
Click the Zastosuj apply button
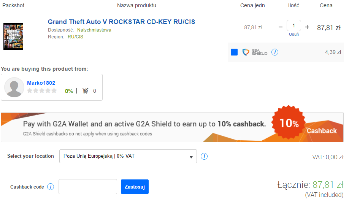(x=135, y=187)
